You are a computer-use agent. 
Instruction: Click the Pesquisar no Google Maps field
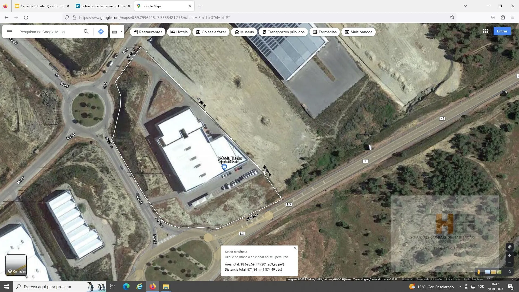pyautogui.click(x=49, y=32)
